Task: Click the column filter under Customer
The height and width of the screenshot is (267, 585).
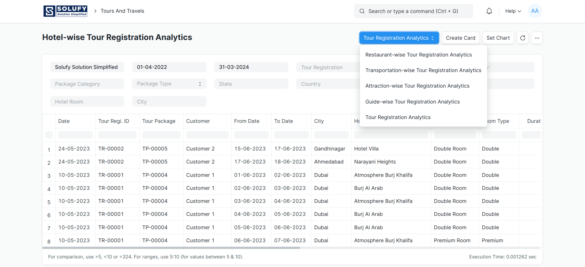Action: (207, 135)
